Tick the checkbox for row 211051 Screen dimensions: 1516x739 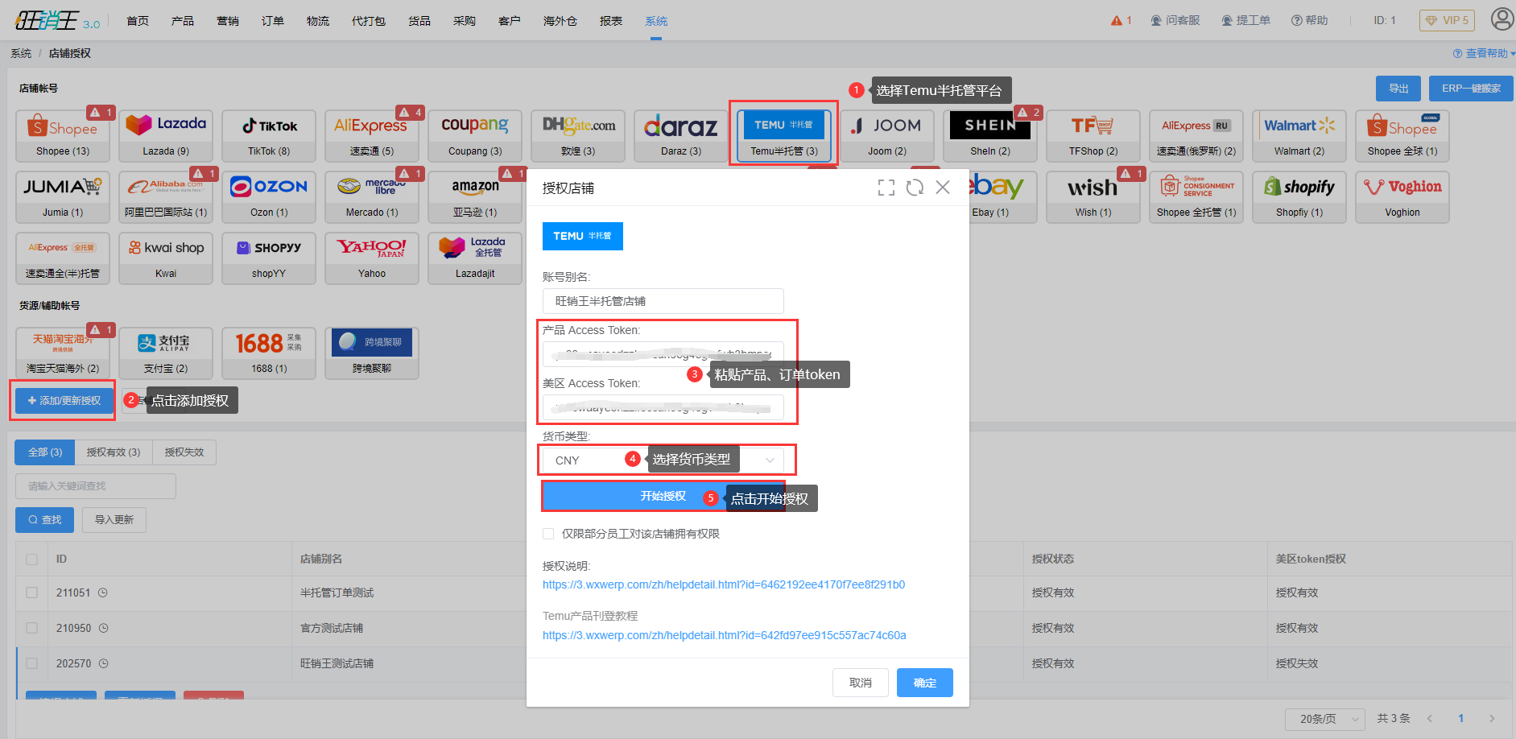pyautogui.click(x=32, y=592)
